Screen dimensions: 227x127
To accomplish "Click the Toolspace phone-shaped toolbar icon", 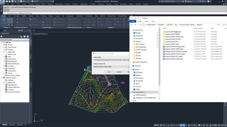I will (21, 37).
